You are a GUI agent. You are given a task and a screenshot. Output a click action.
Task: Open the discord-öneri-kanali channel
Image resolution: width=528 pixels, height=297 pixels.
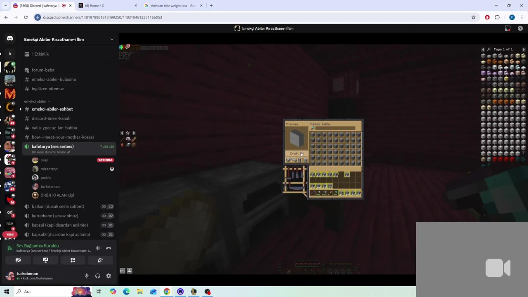coord(68,118)
